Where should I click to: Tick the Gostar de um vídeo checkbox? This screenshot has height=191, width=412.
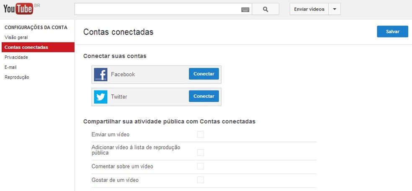[201, 180]
